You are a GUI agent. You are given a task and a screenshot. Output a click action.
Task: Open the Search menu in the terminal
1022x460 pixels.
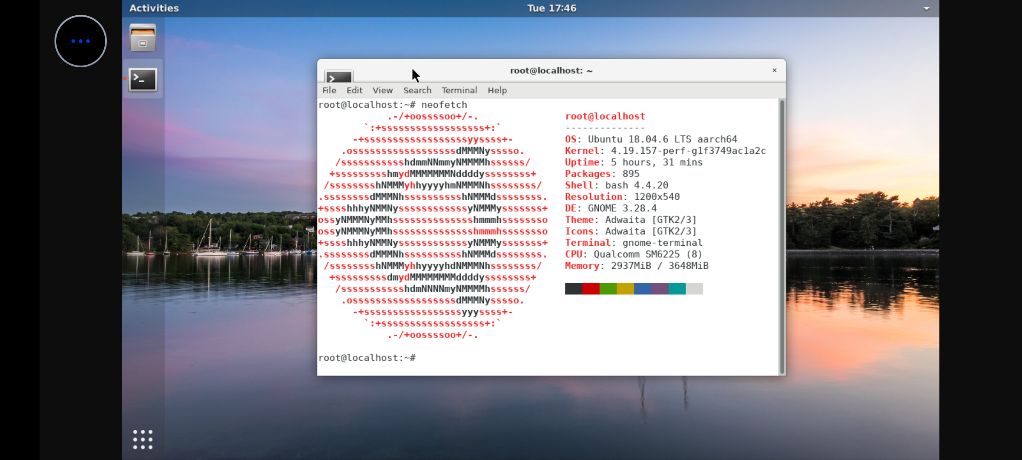click(x=417, y=90)
